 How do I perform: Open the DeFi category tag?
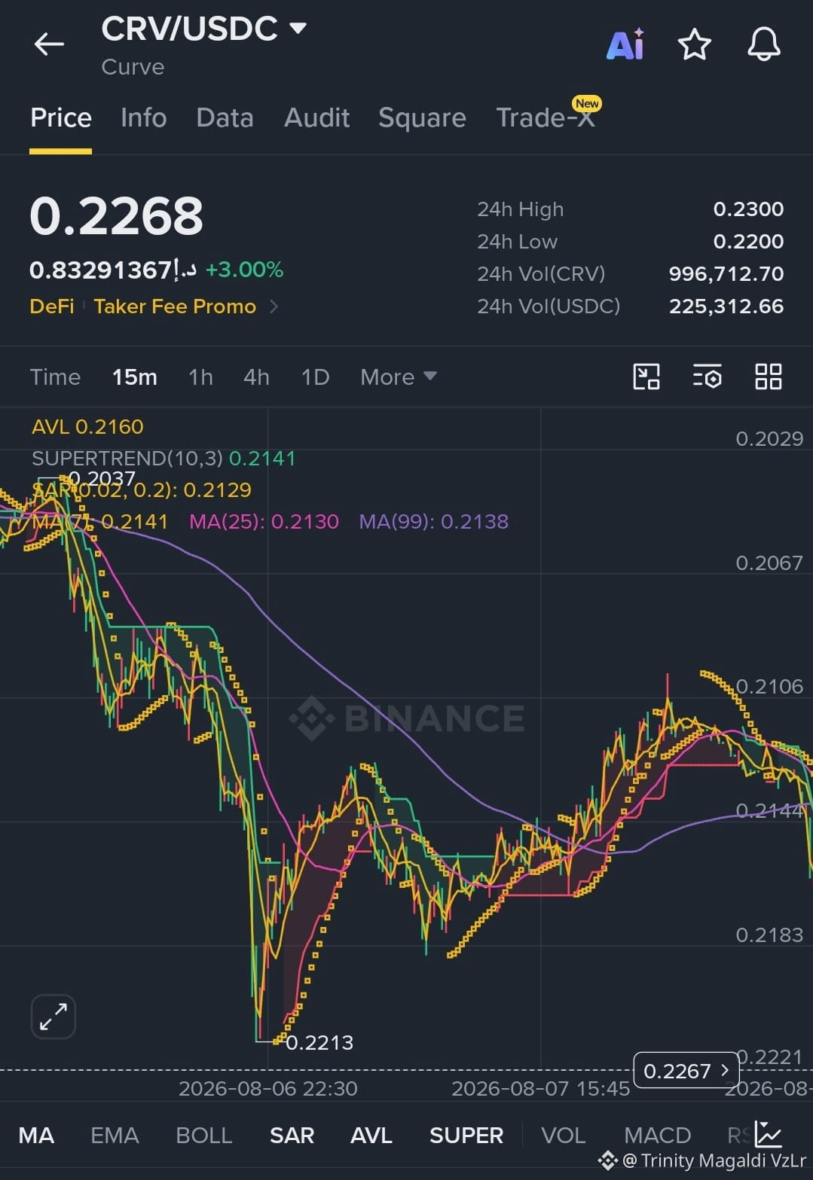tap(52, 306)
